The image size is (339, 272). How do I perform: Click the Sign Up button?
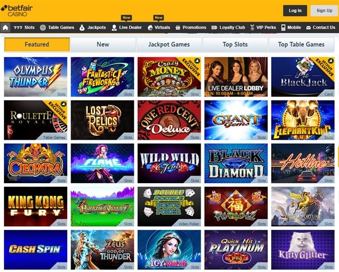(324, 11)
